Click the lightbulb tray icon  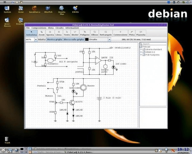coord(166,150)
